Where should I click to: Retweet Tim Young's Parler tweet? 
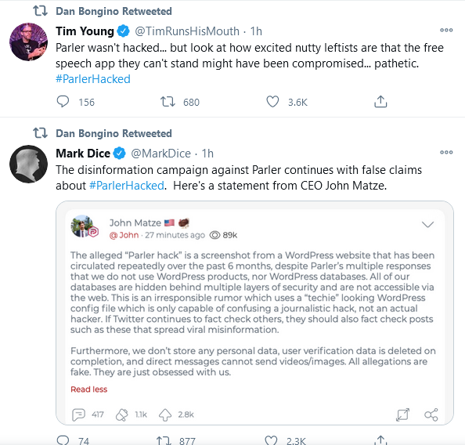[x=168, y=102]
